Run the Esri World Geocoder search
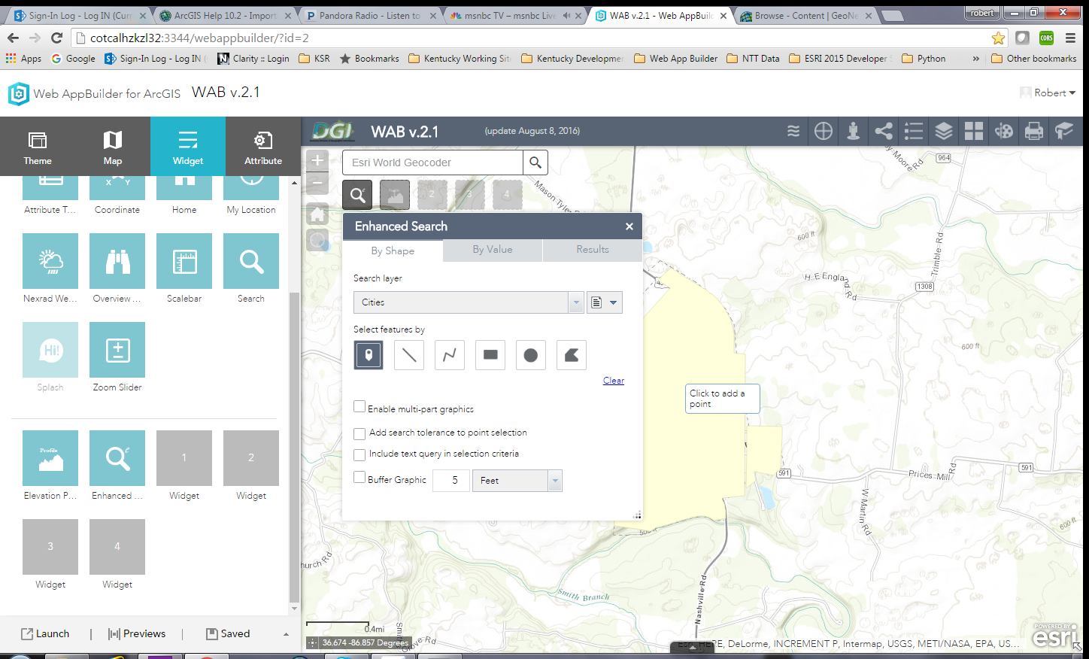This screenshot has height=659, width=1089. tap(535, 162)
